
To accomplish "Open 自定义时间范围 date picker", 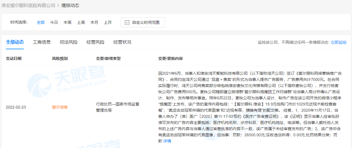I will click(146, 22).
